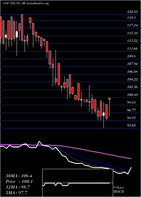Choose the 102.36 price level text

tap(132, 87)
